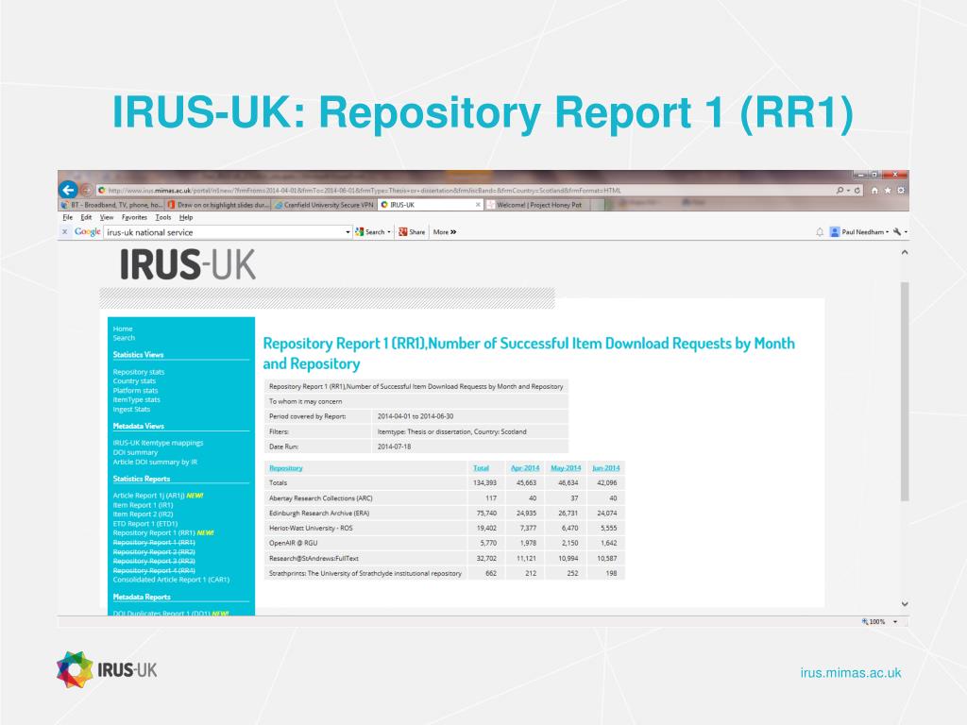Screen dimensions: 967x725
Task: Switch to Draw on or highlight slides tab
Action: [x=218, y=205]
